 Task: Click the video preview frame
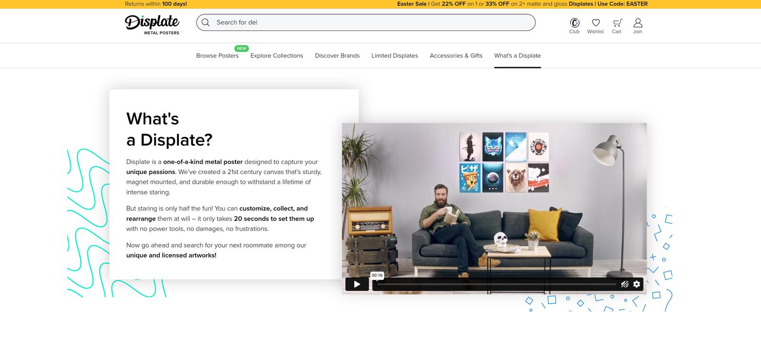[x=494, y=200]
